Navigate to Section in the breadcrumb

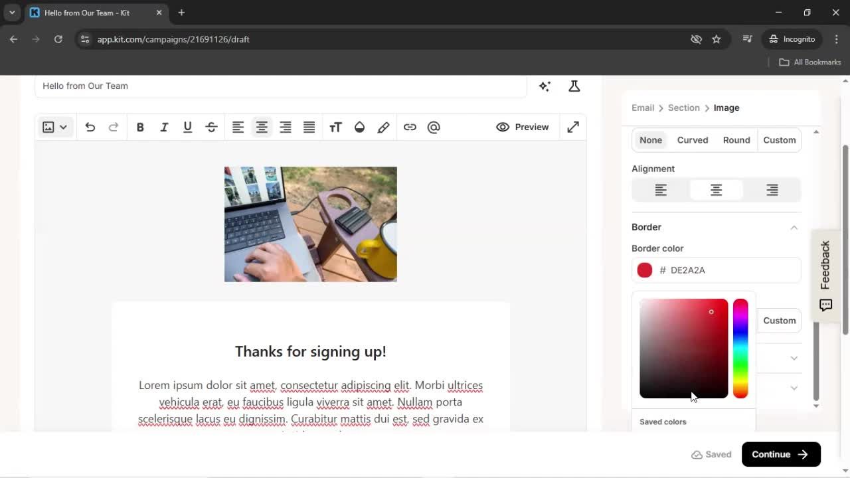pyautogui.click(x=683, y=108)
